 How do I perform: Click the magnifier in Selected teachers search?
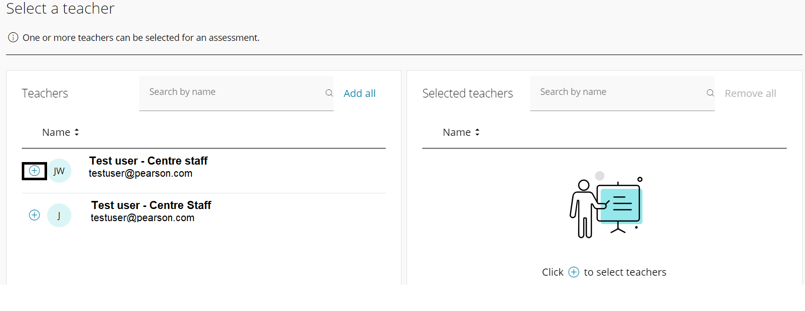click(710, 93)
